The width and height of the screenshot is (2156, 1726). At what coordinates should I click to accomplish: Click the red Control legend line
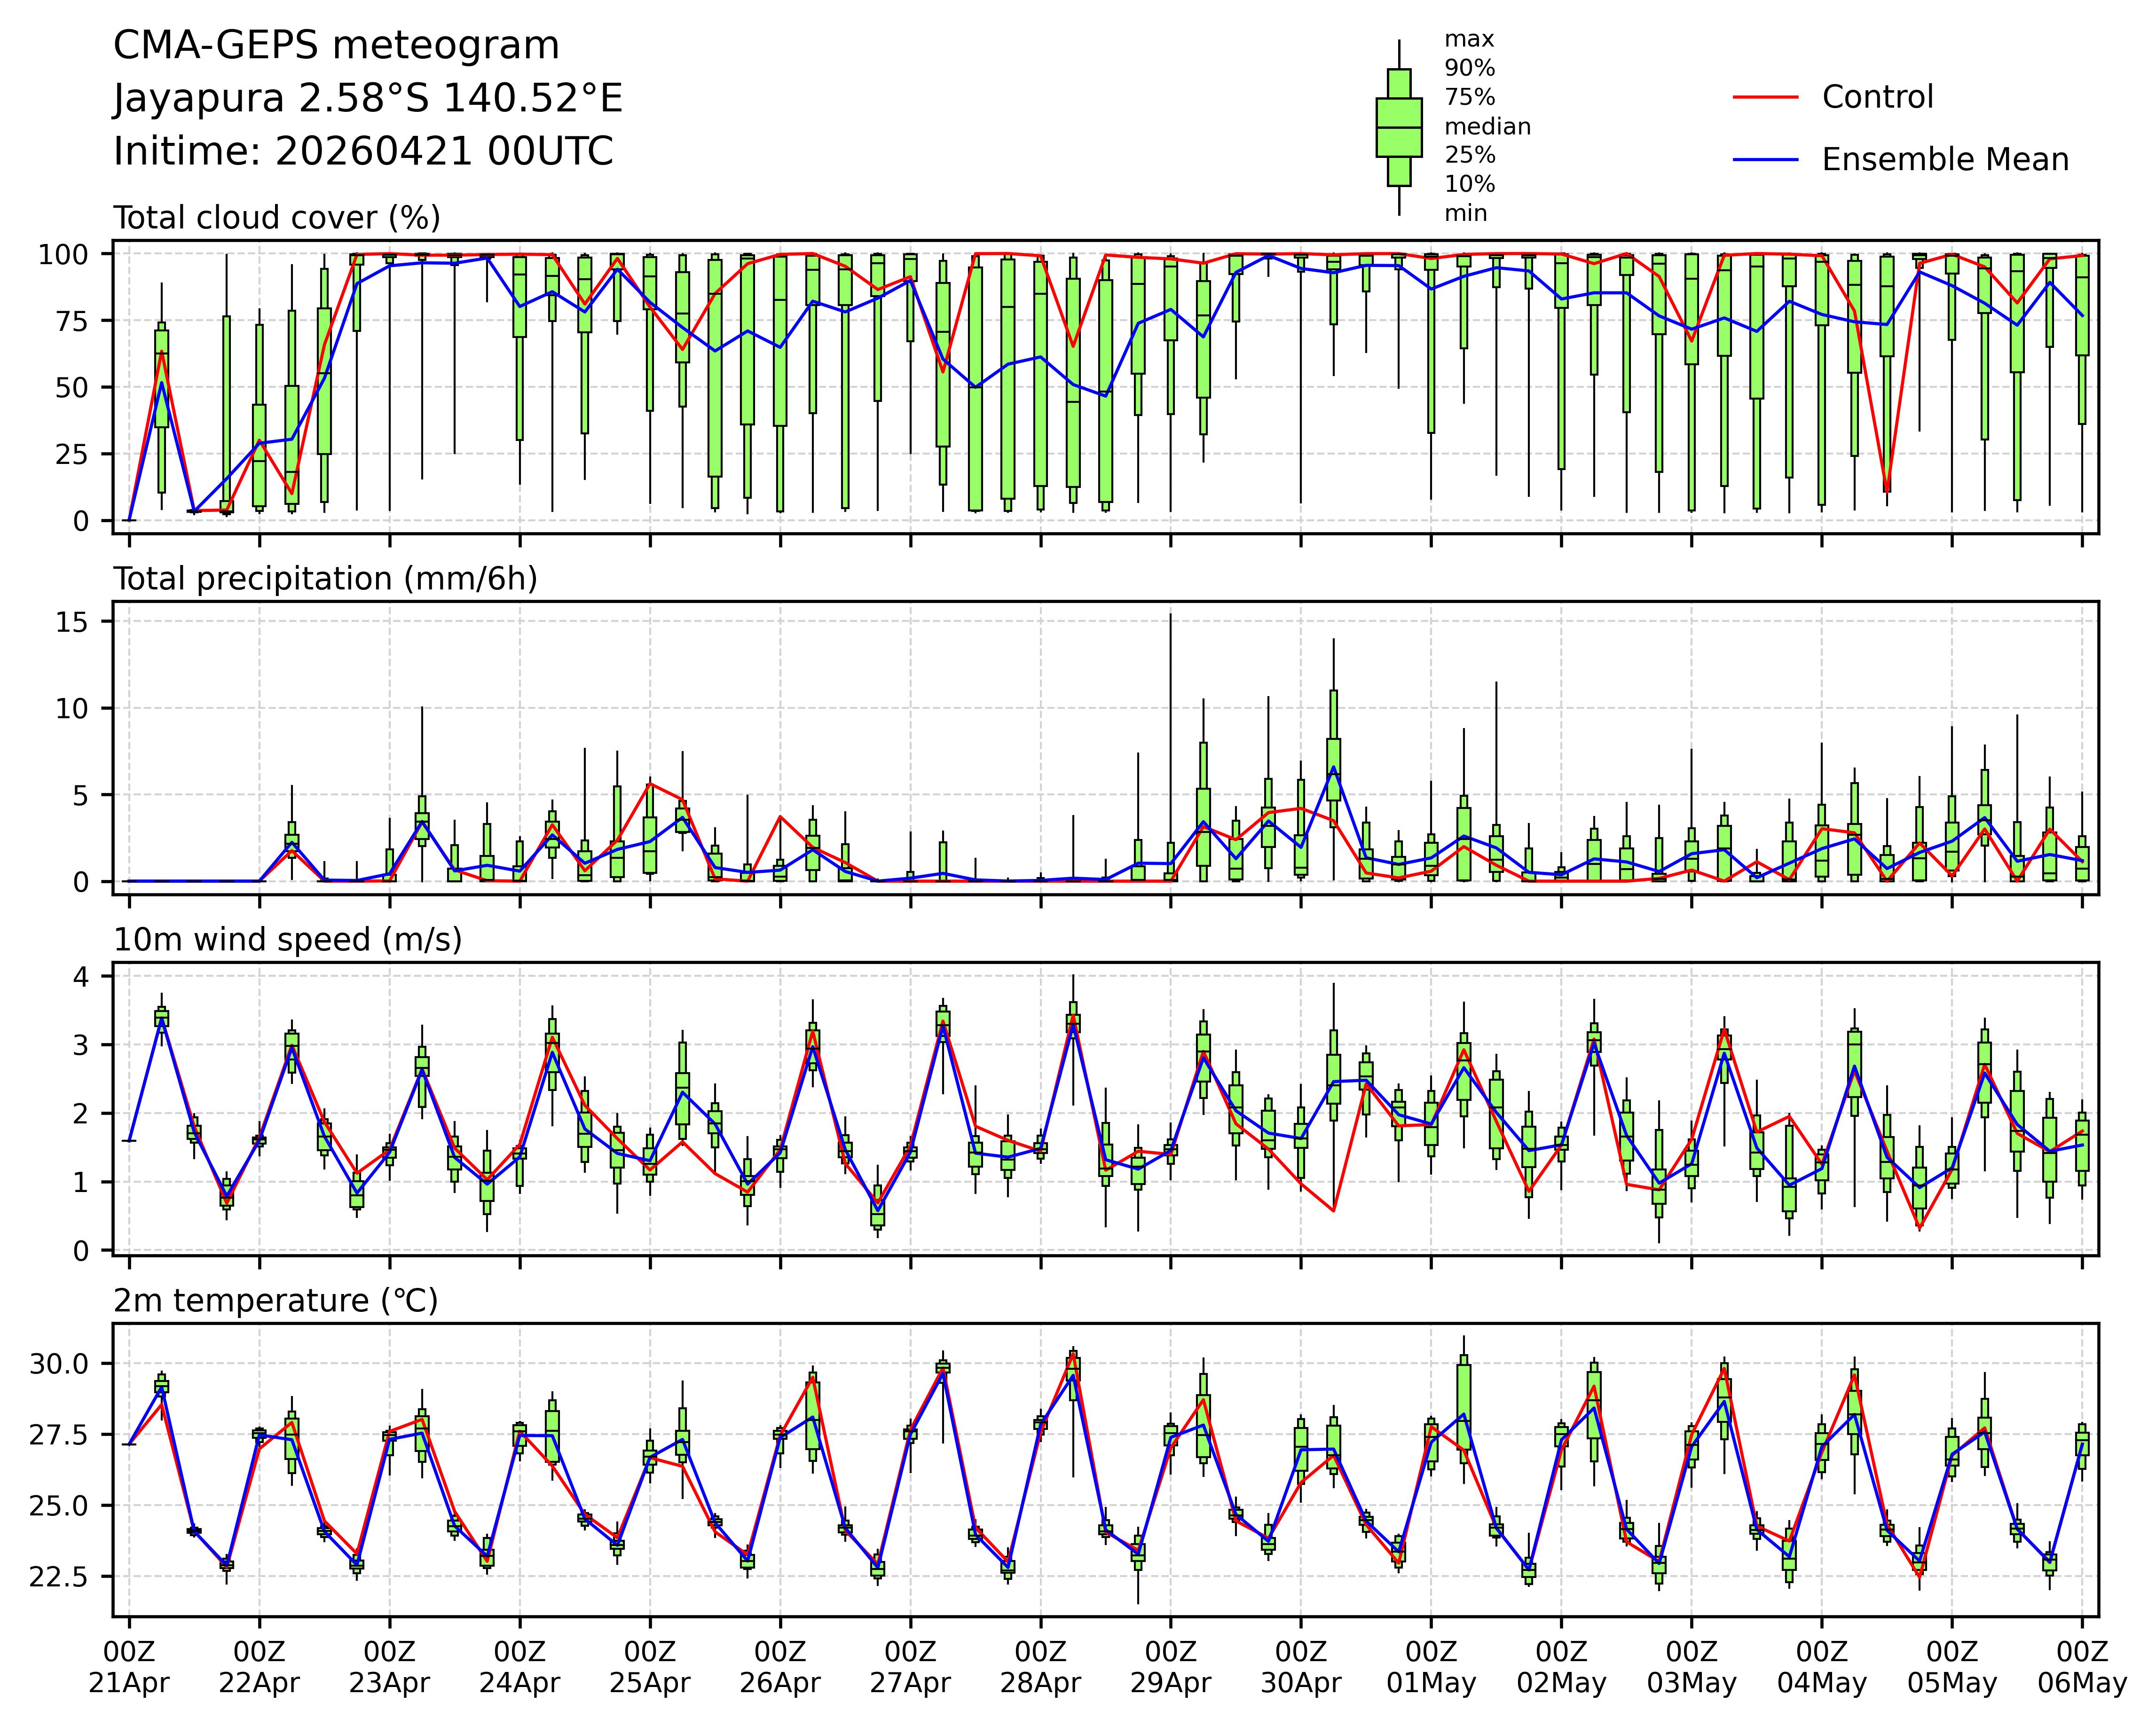click(x=1765, y=97)
